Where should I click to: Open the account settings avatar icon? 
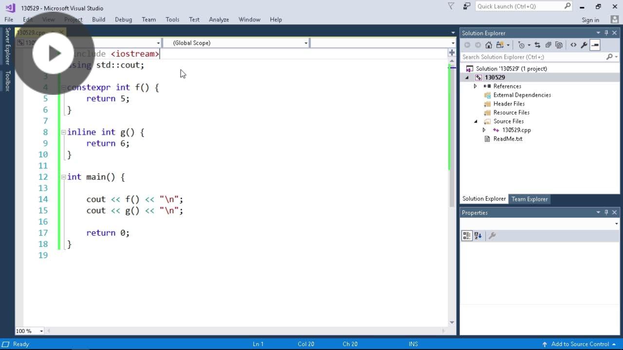tap(614, 19)
